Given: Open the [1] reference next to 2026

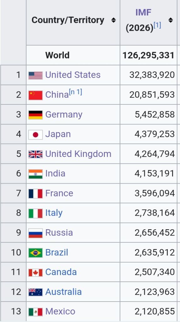Looking at the screenshot, I should click(157, 25).
